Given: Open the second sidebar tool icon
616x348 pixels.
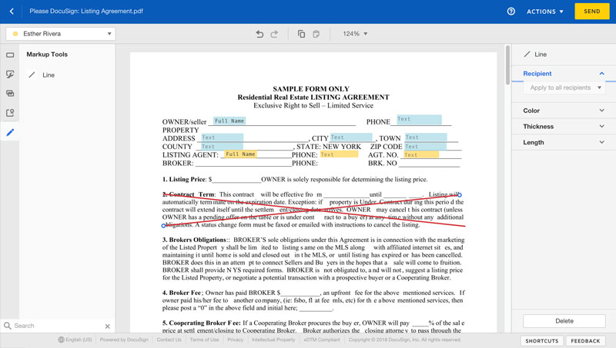Looking at the screenshot, I should [10, 74].
